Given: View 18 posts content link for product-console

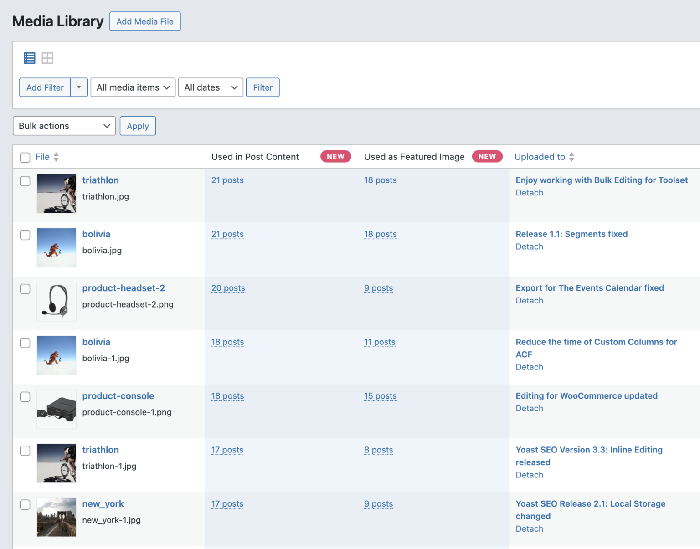Looking at the screenshot, I should (x=227, y=396).
